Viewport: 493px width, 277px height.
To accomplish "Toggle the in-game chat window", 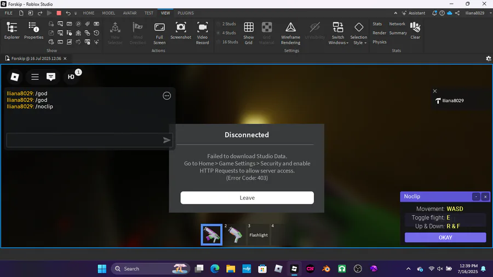I will (51, 77).
